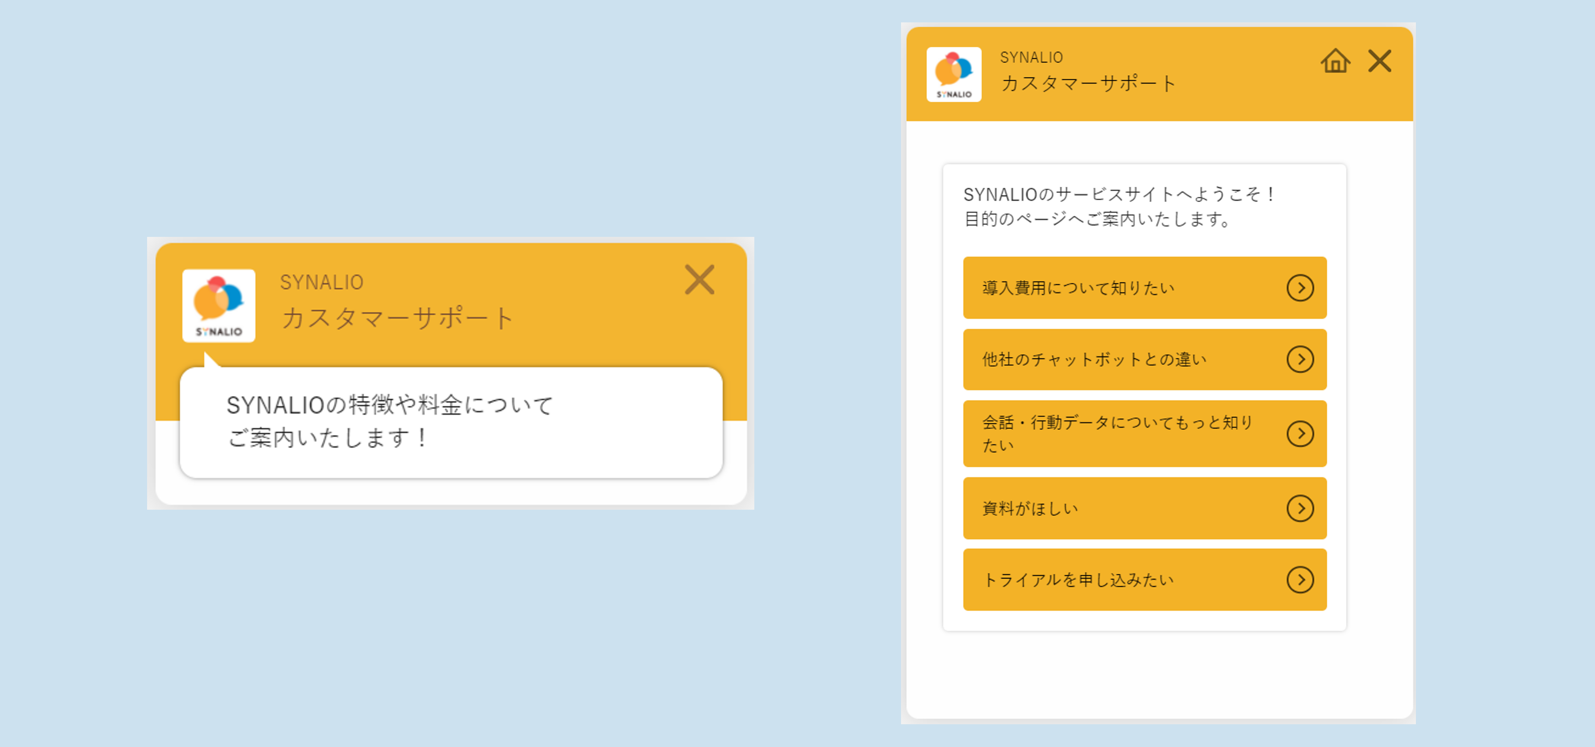The image size is (1595, 747).
Task: Click SYNALIO logo in the expanded chat header
Action: point(953,74)
